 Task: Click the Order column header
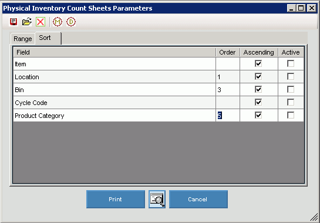pyautogui.click(x=228, y=52)
